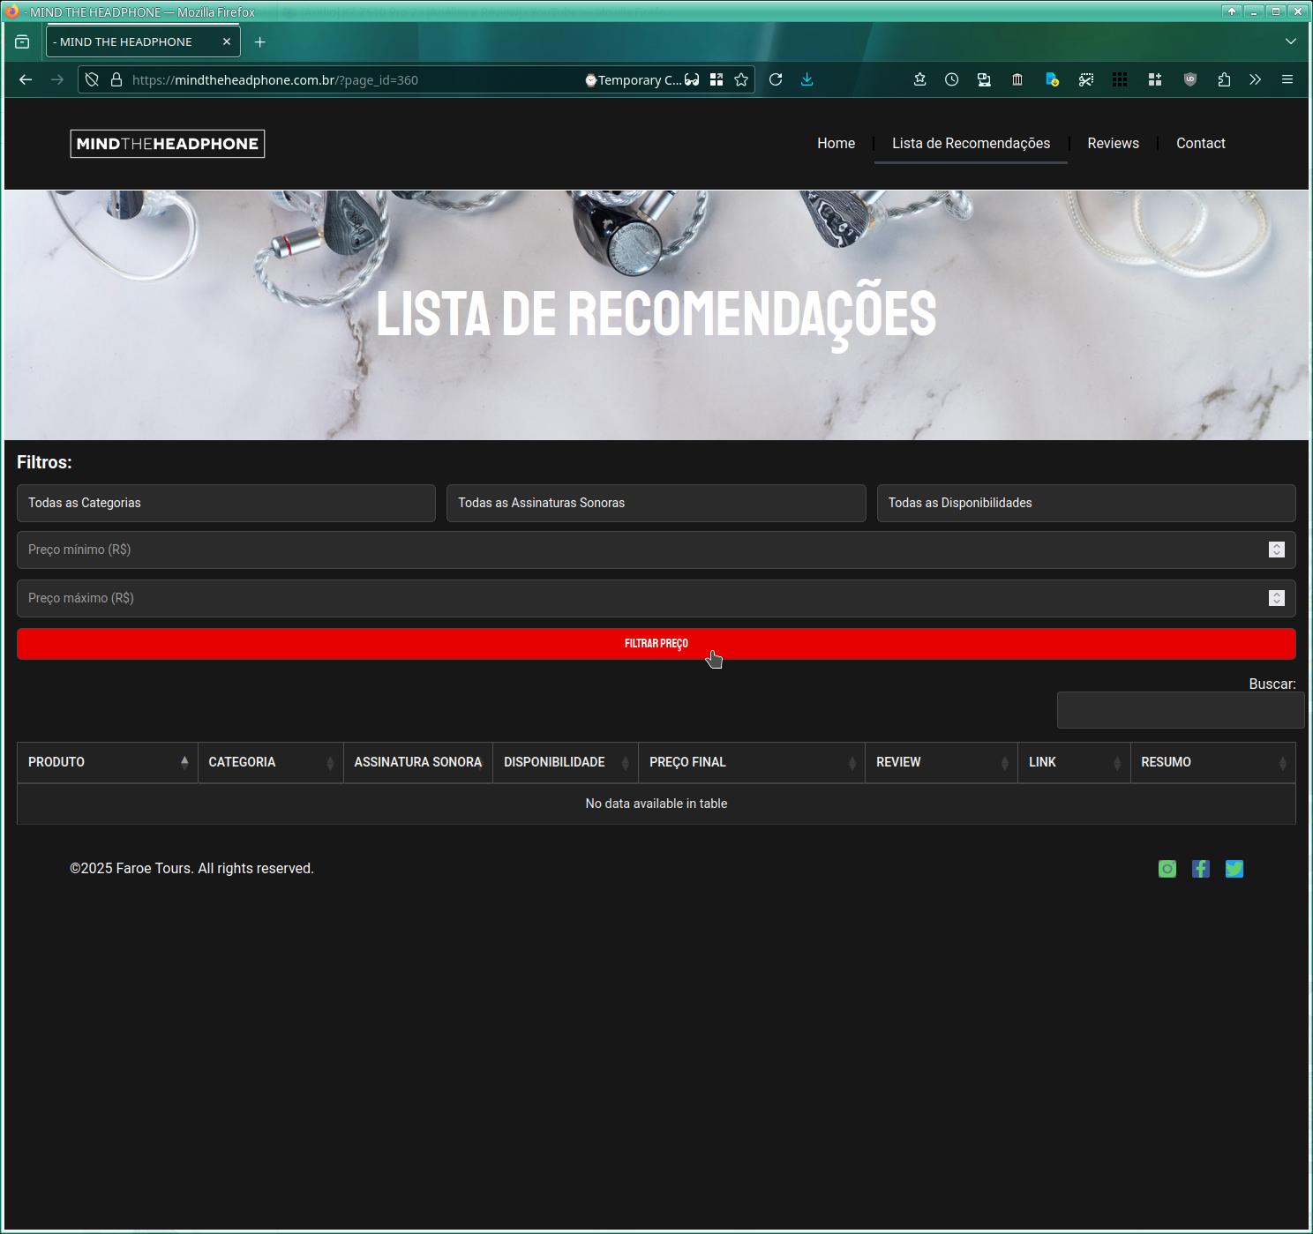Open Todas as Assinaturas Sonoras selector
The height and width of the screenshot is (1234, 1313).
click(x=656, y=503)
